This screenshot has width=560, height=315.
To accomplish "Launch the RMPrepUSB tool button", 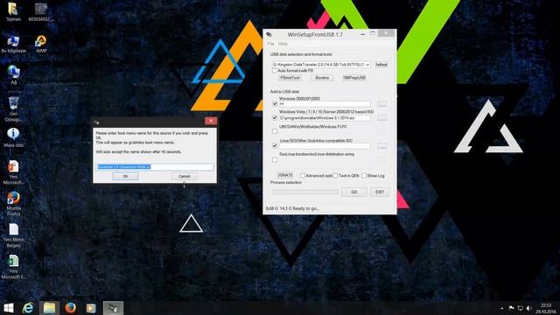I will (x=353, y=78).
